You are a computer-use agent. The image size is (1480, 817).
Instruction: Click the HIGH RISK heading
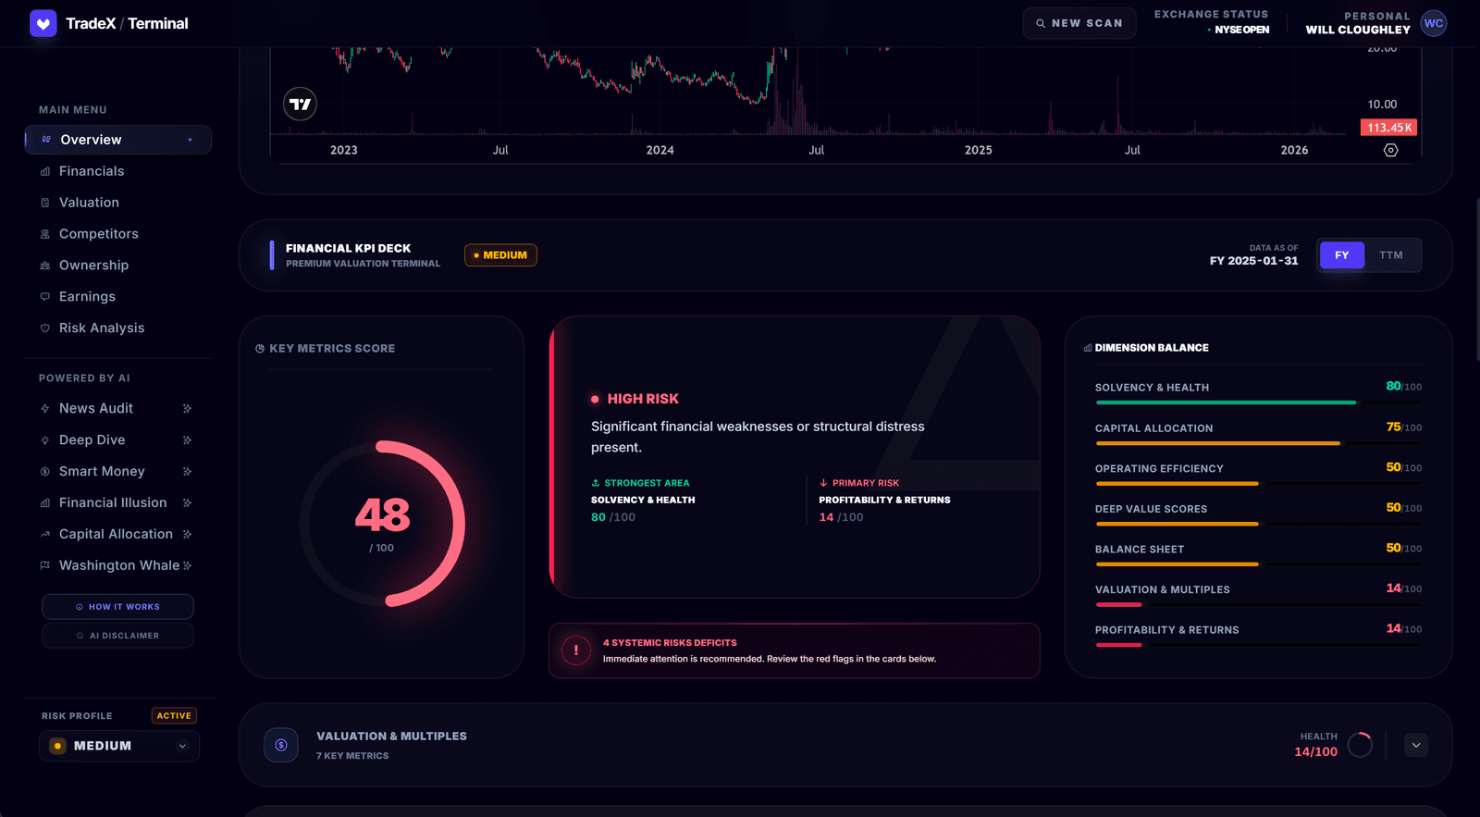[643, 399]
